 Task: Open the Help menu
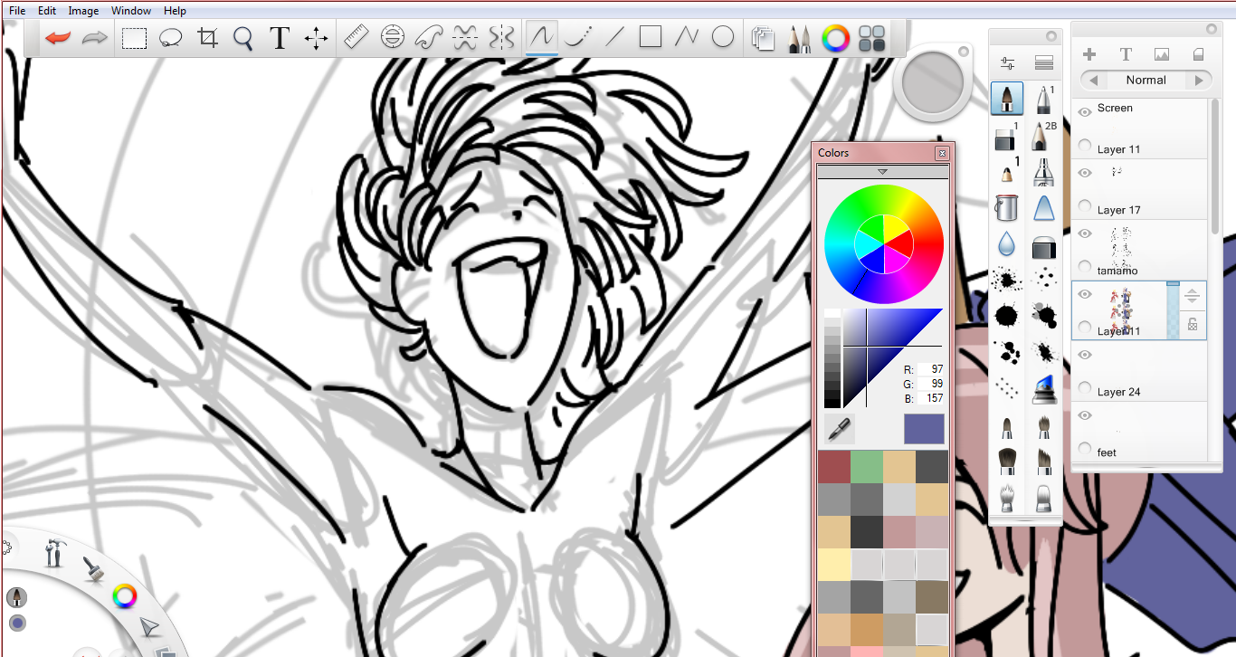point(176,11)
